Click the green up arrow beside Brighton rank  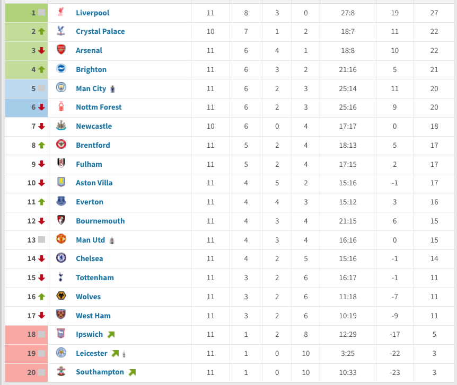pos(42,69)
